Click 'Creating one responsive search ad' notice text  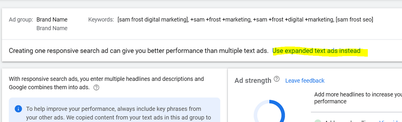pos(139,51)
